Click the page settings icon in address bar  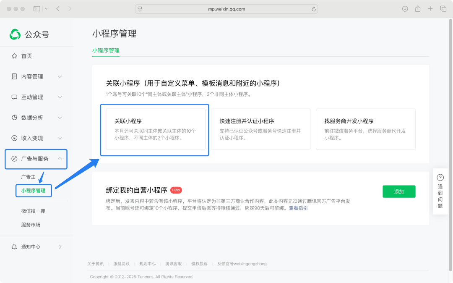[x=140, y=9]
